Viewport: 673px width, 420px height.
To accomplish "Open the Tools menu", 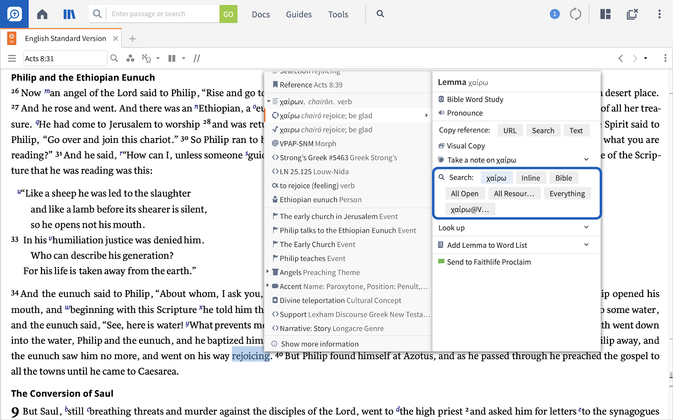I will click(x=338, y=14).
